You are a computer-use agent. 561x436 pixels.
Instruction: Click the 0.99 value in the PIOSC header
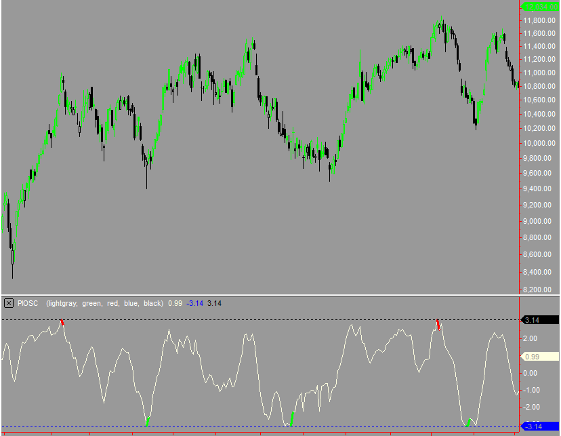click(175, 303)
